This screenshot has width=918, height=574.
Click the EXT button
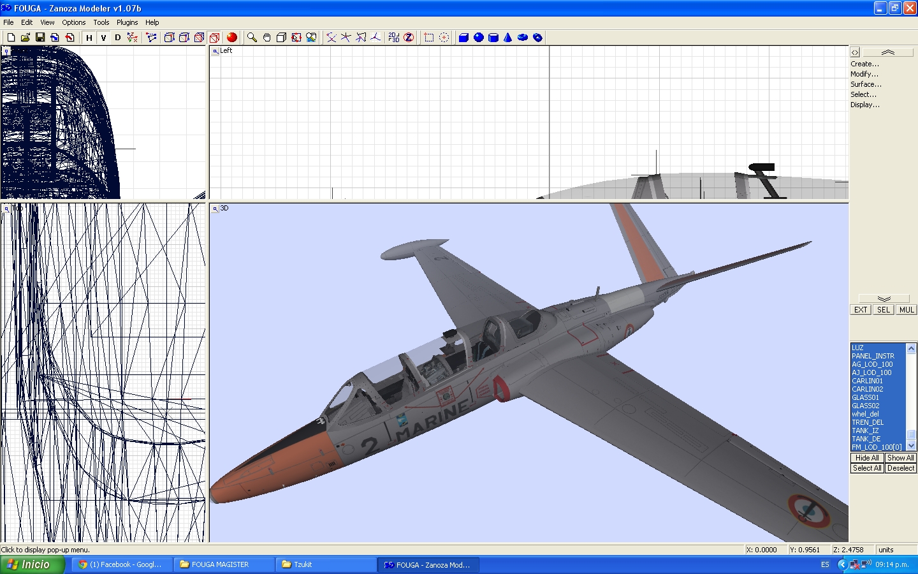coord(861,310)
